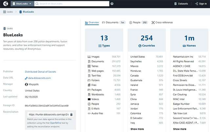Select Syria country row
Image resolution: width=210 pixels, height=132 pixels.
coord(147,95)
